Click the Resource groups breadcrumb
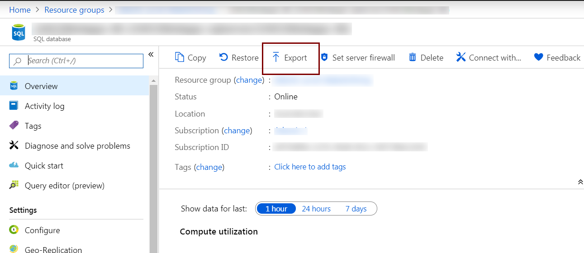584x253 pixels. click(74, 10)
